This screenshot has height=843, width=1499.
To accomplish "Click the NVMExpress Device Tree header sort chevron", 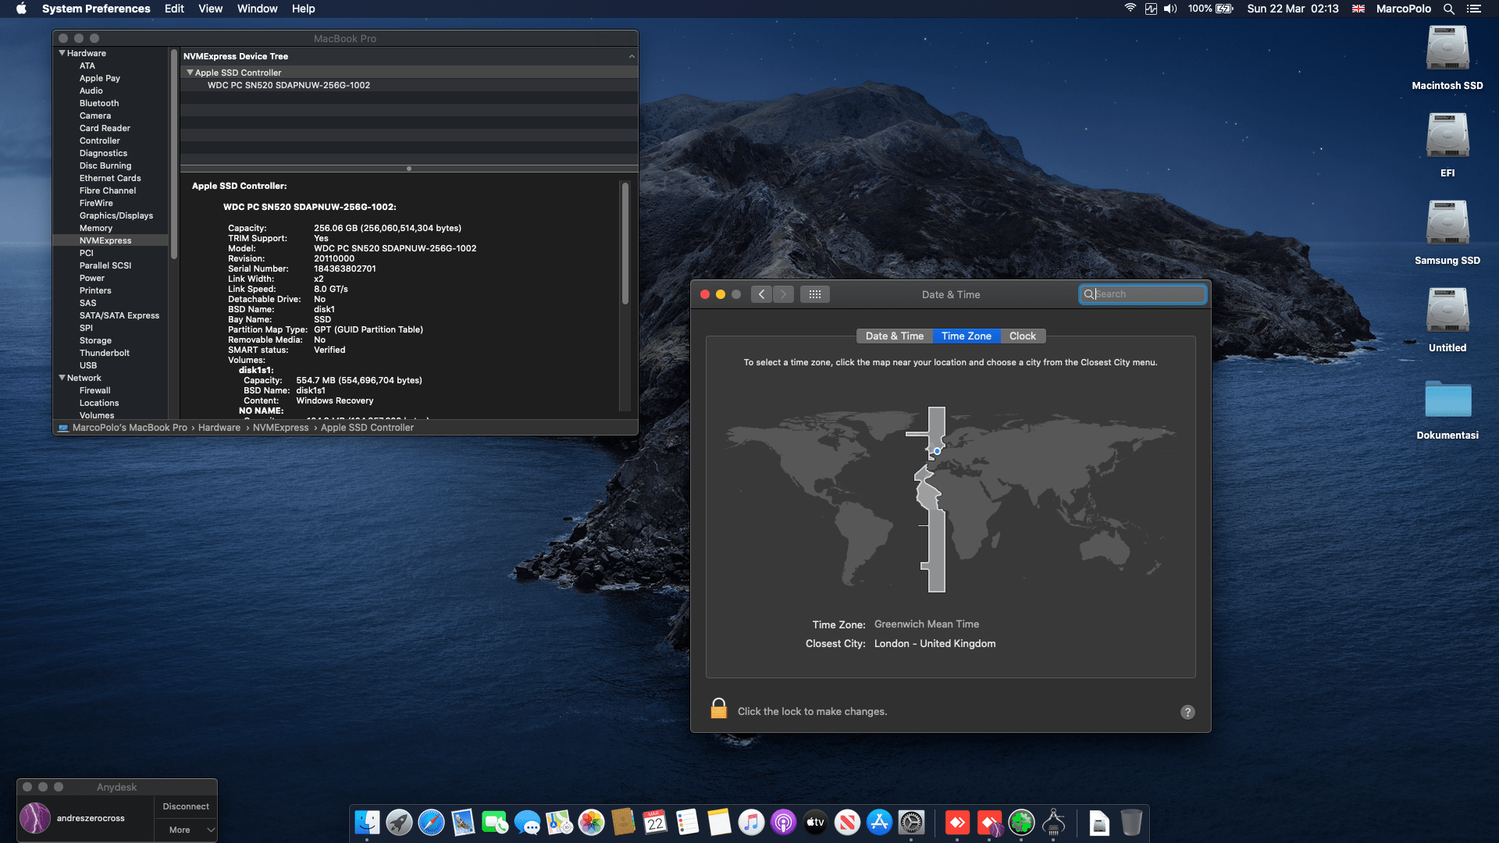I will [x=632, y=56].
